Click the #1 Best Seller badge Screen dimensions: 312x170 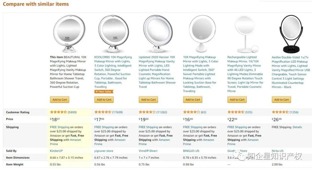[104, 92]
